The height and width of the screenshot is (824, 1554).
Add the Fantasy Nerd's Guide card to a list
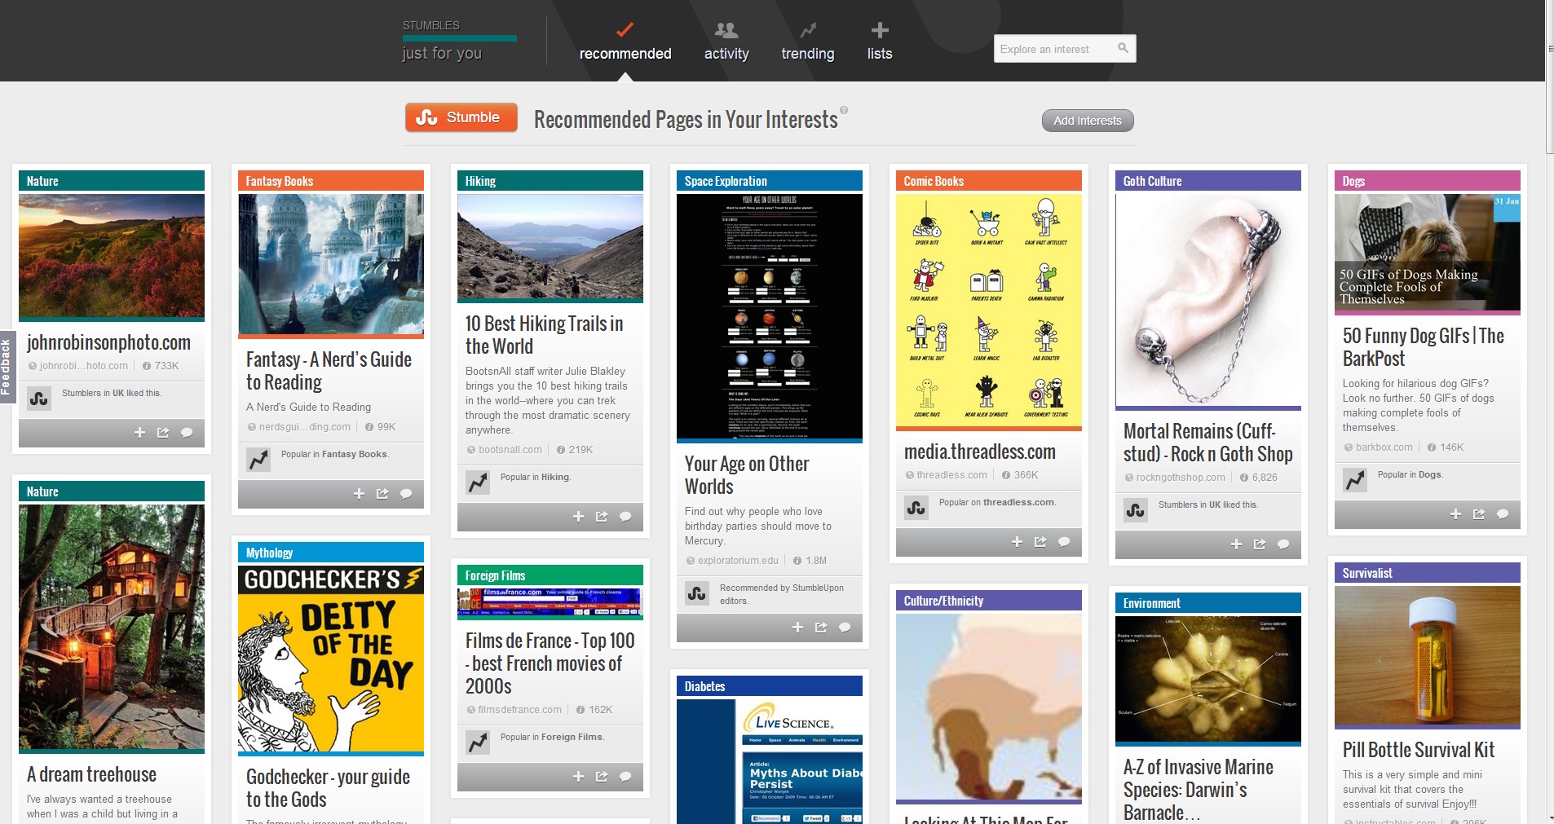[x=359, y=494]
